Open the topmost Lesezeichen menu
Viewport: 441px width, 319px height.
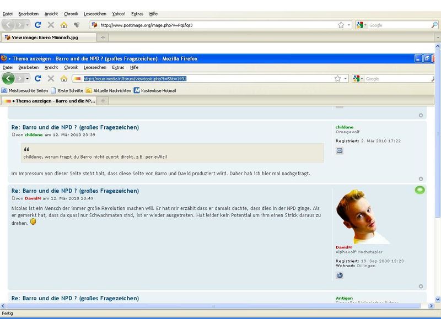(x=95, y=13)
